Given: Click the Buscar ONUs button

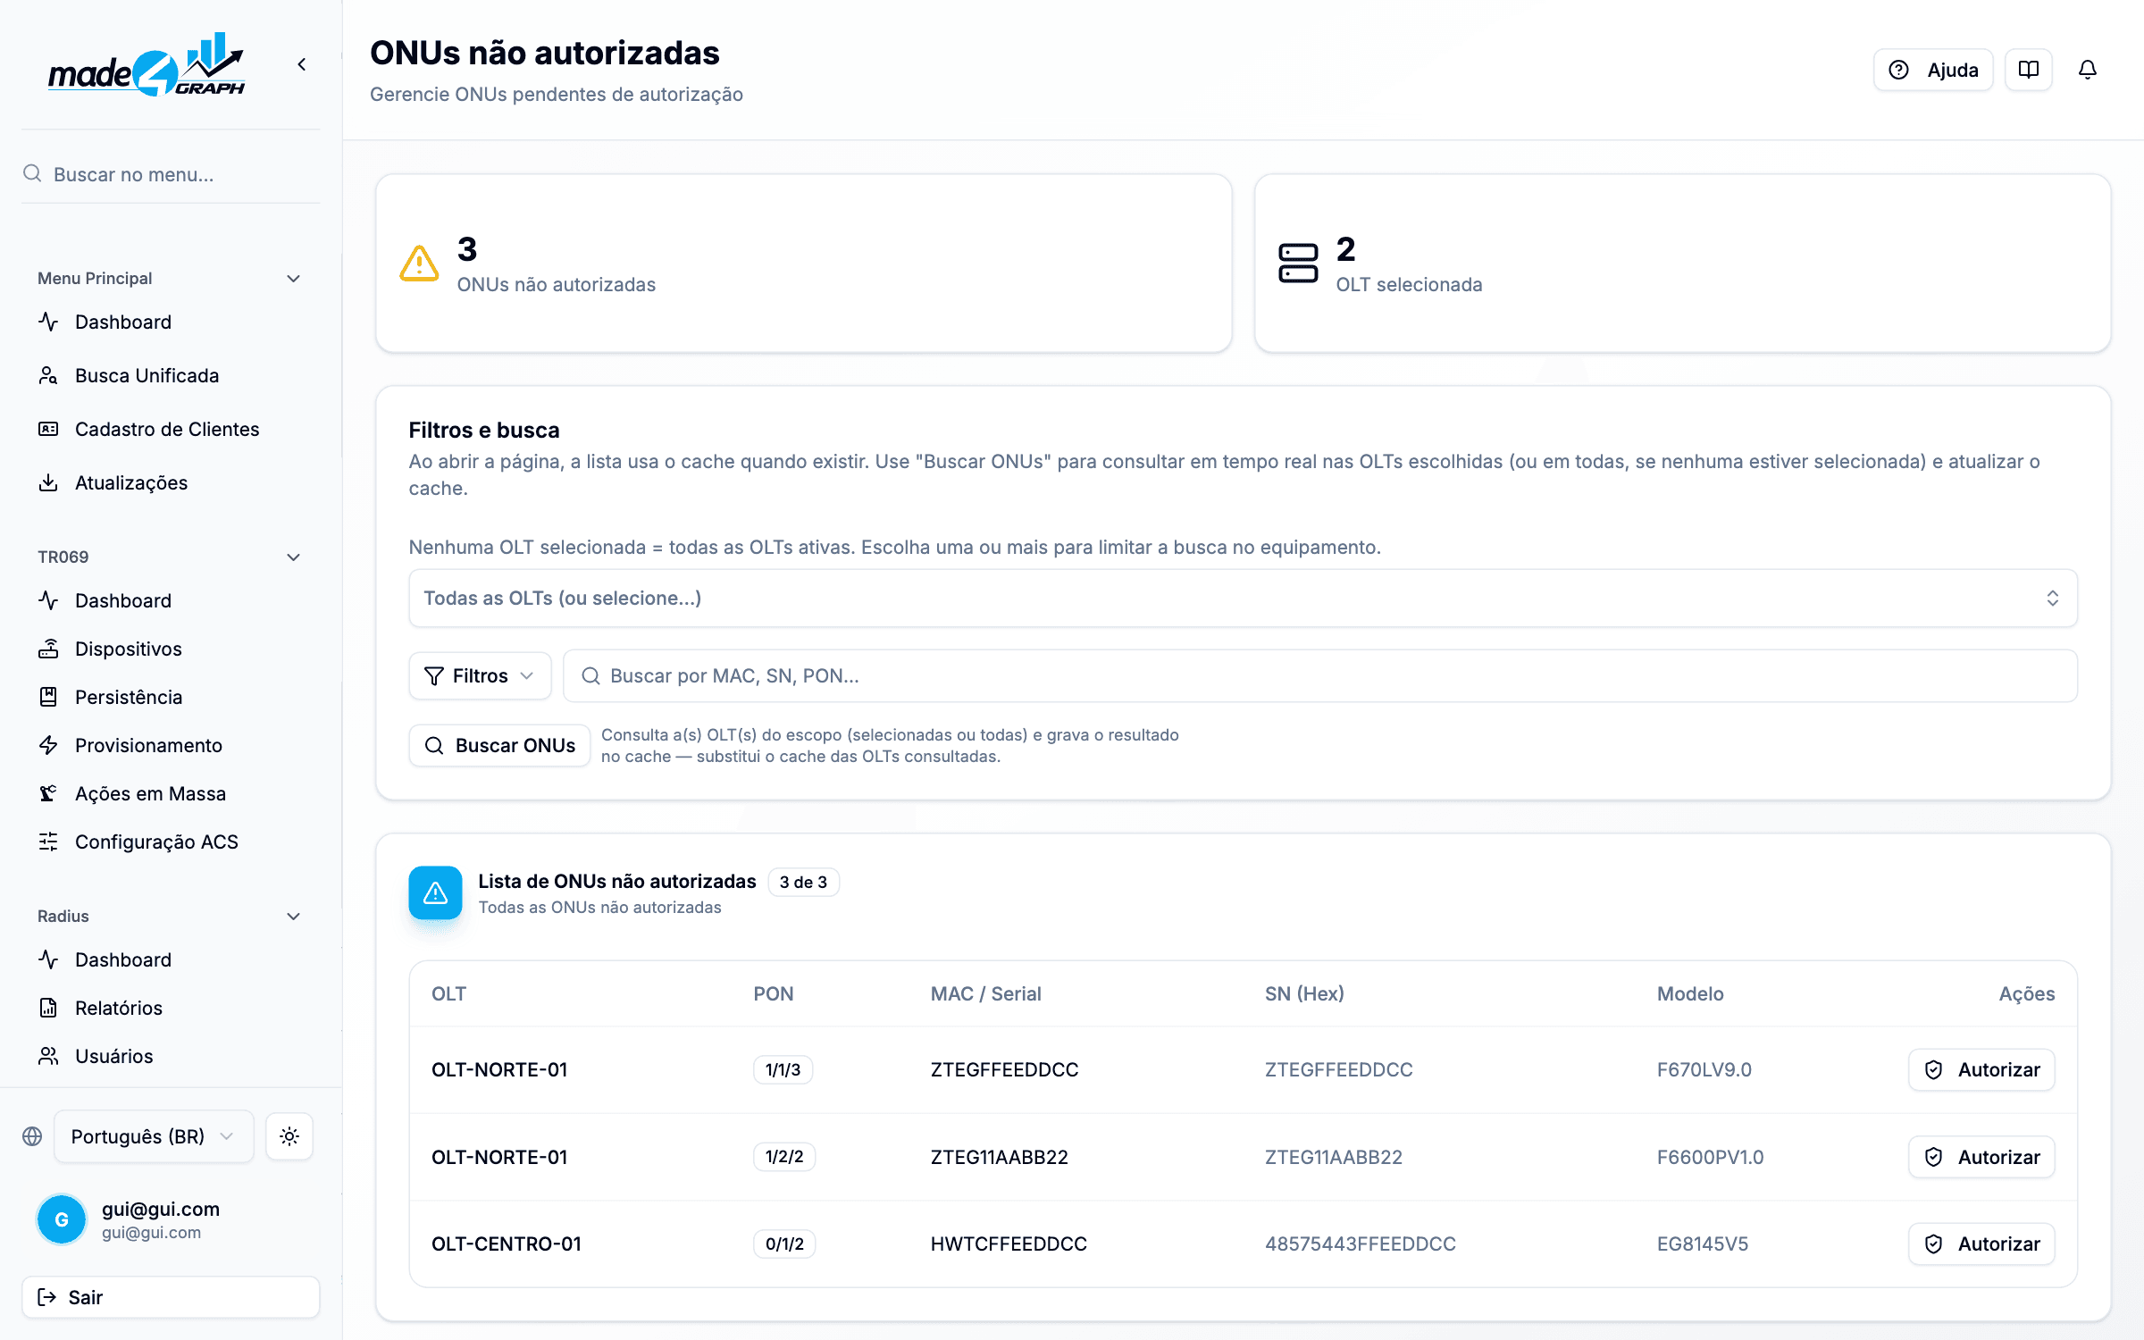Looking at the screenshot, I should click(x=499, y=746).
